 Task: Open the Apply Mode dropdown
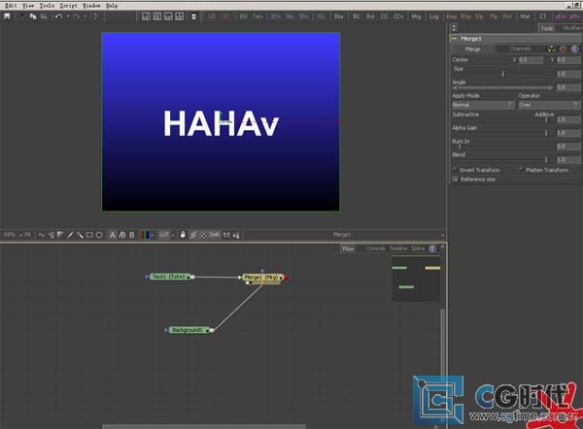[483, 105]
